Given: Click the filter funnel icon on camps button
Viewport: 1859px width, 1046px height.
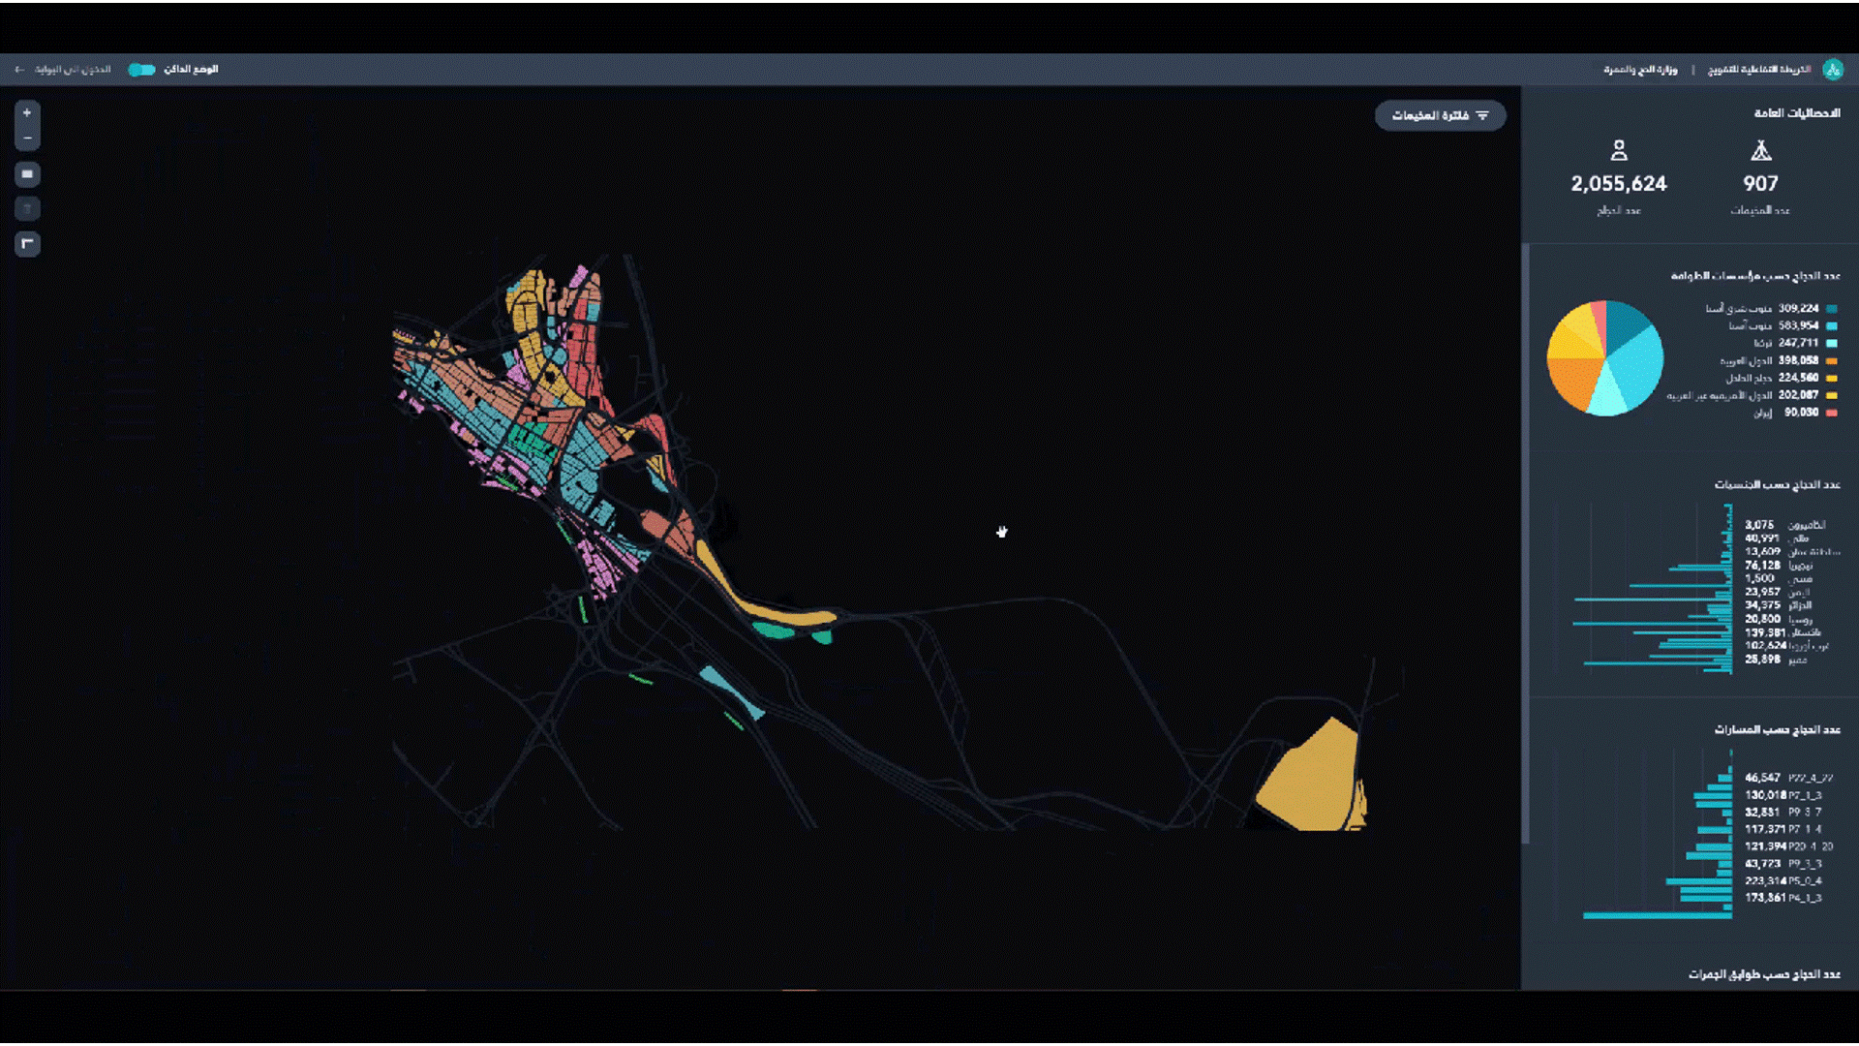Looking at the screenshot, I should 1482,116.
